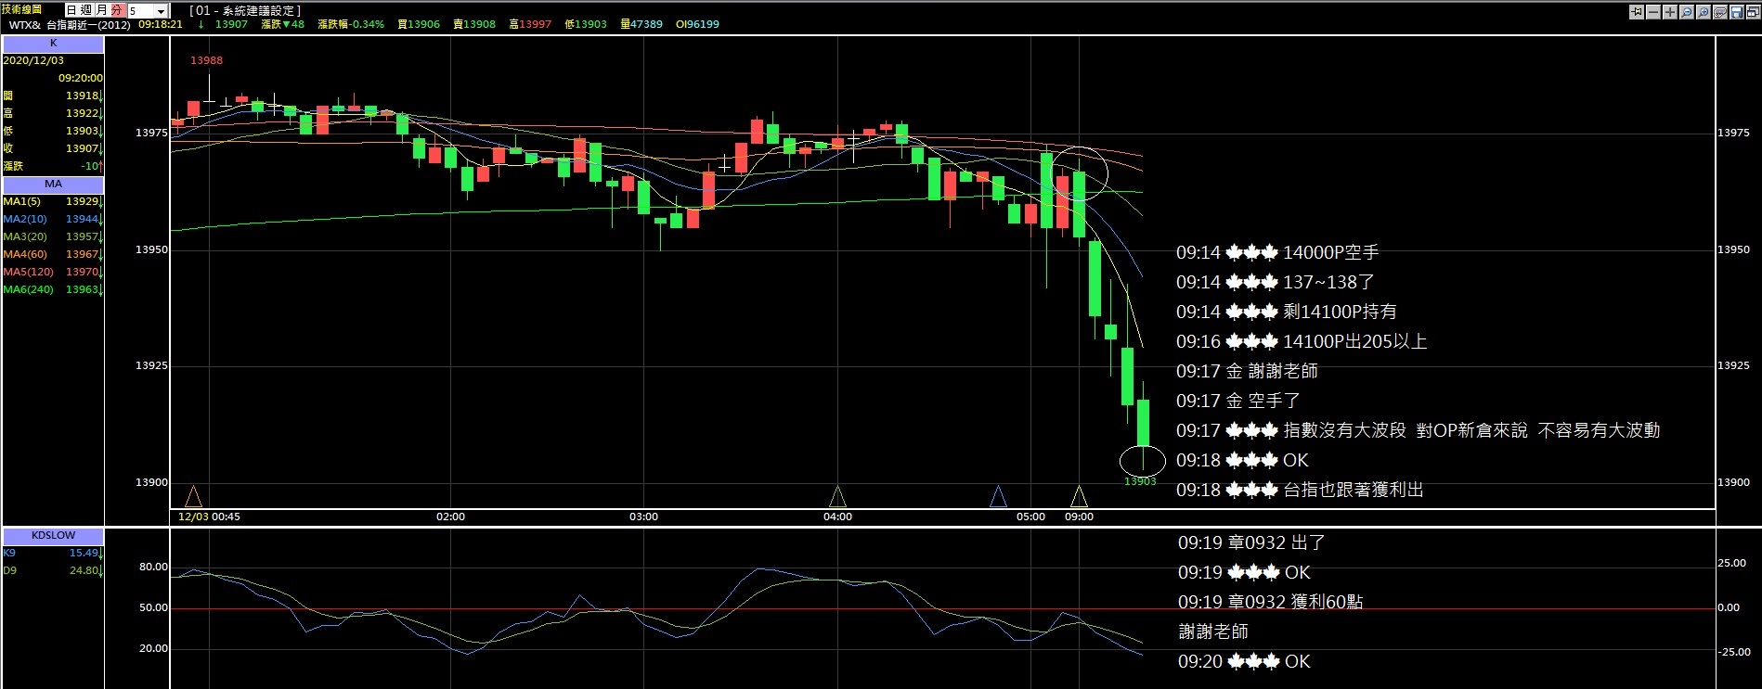Click the MA5(120) indicator row

(x=53, y=272)
